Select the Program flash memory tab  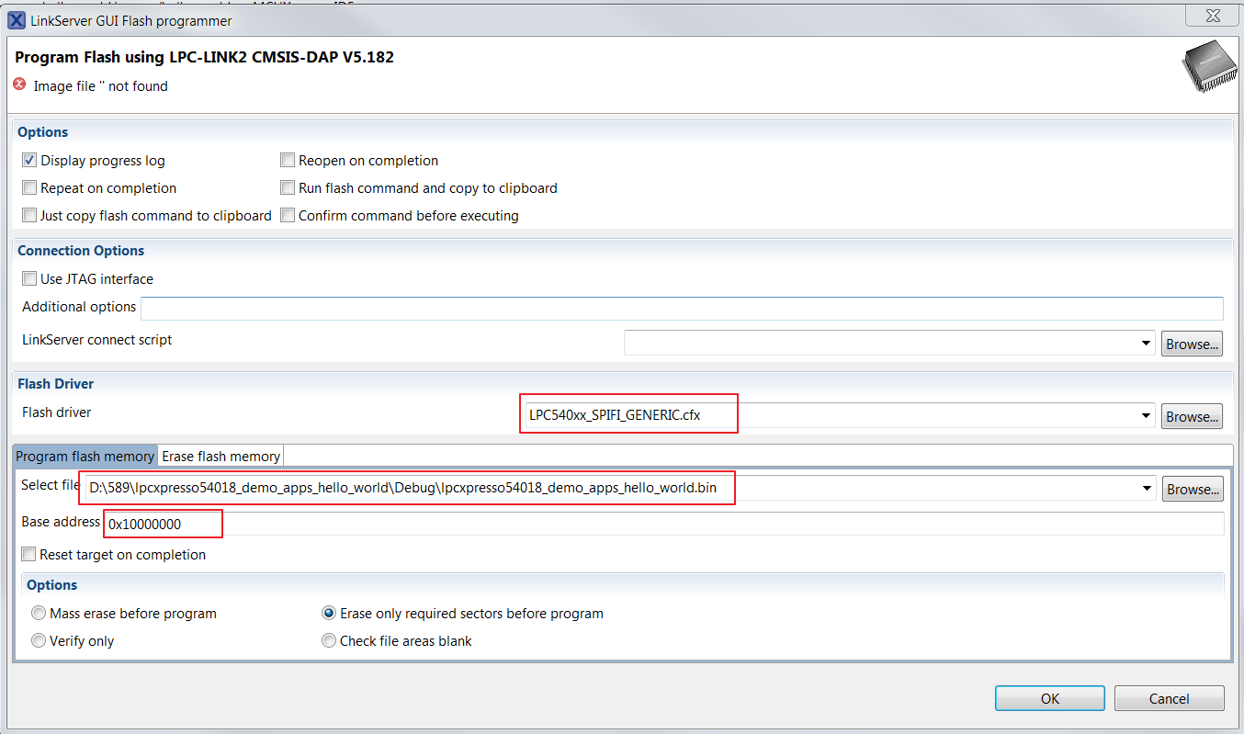[x=85, y=457]
